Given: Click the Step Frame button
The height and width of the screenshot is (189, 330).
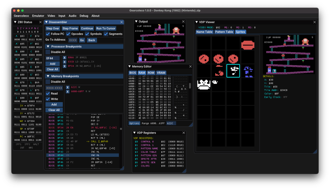Looking at the screenshot, I should (70, 28).
